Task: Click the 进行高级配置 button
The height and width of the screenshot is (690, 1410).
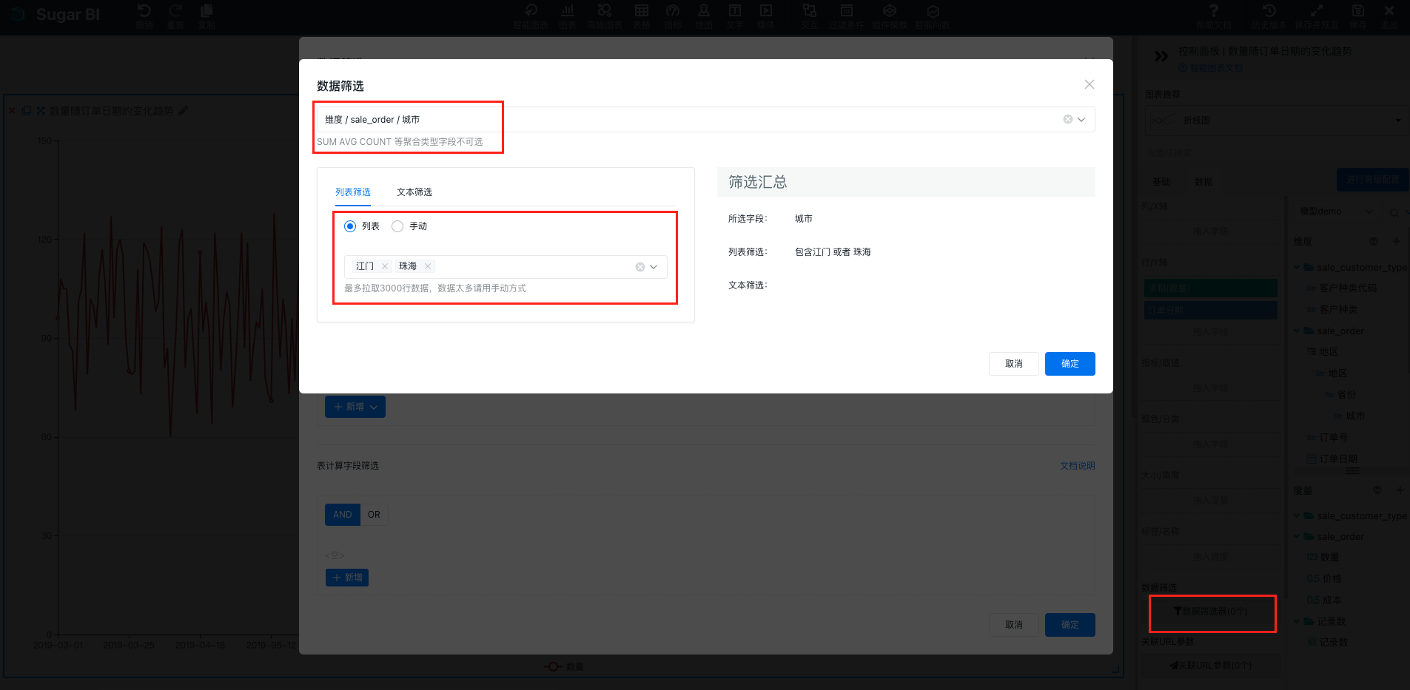Action: pos(1372,180)
